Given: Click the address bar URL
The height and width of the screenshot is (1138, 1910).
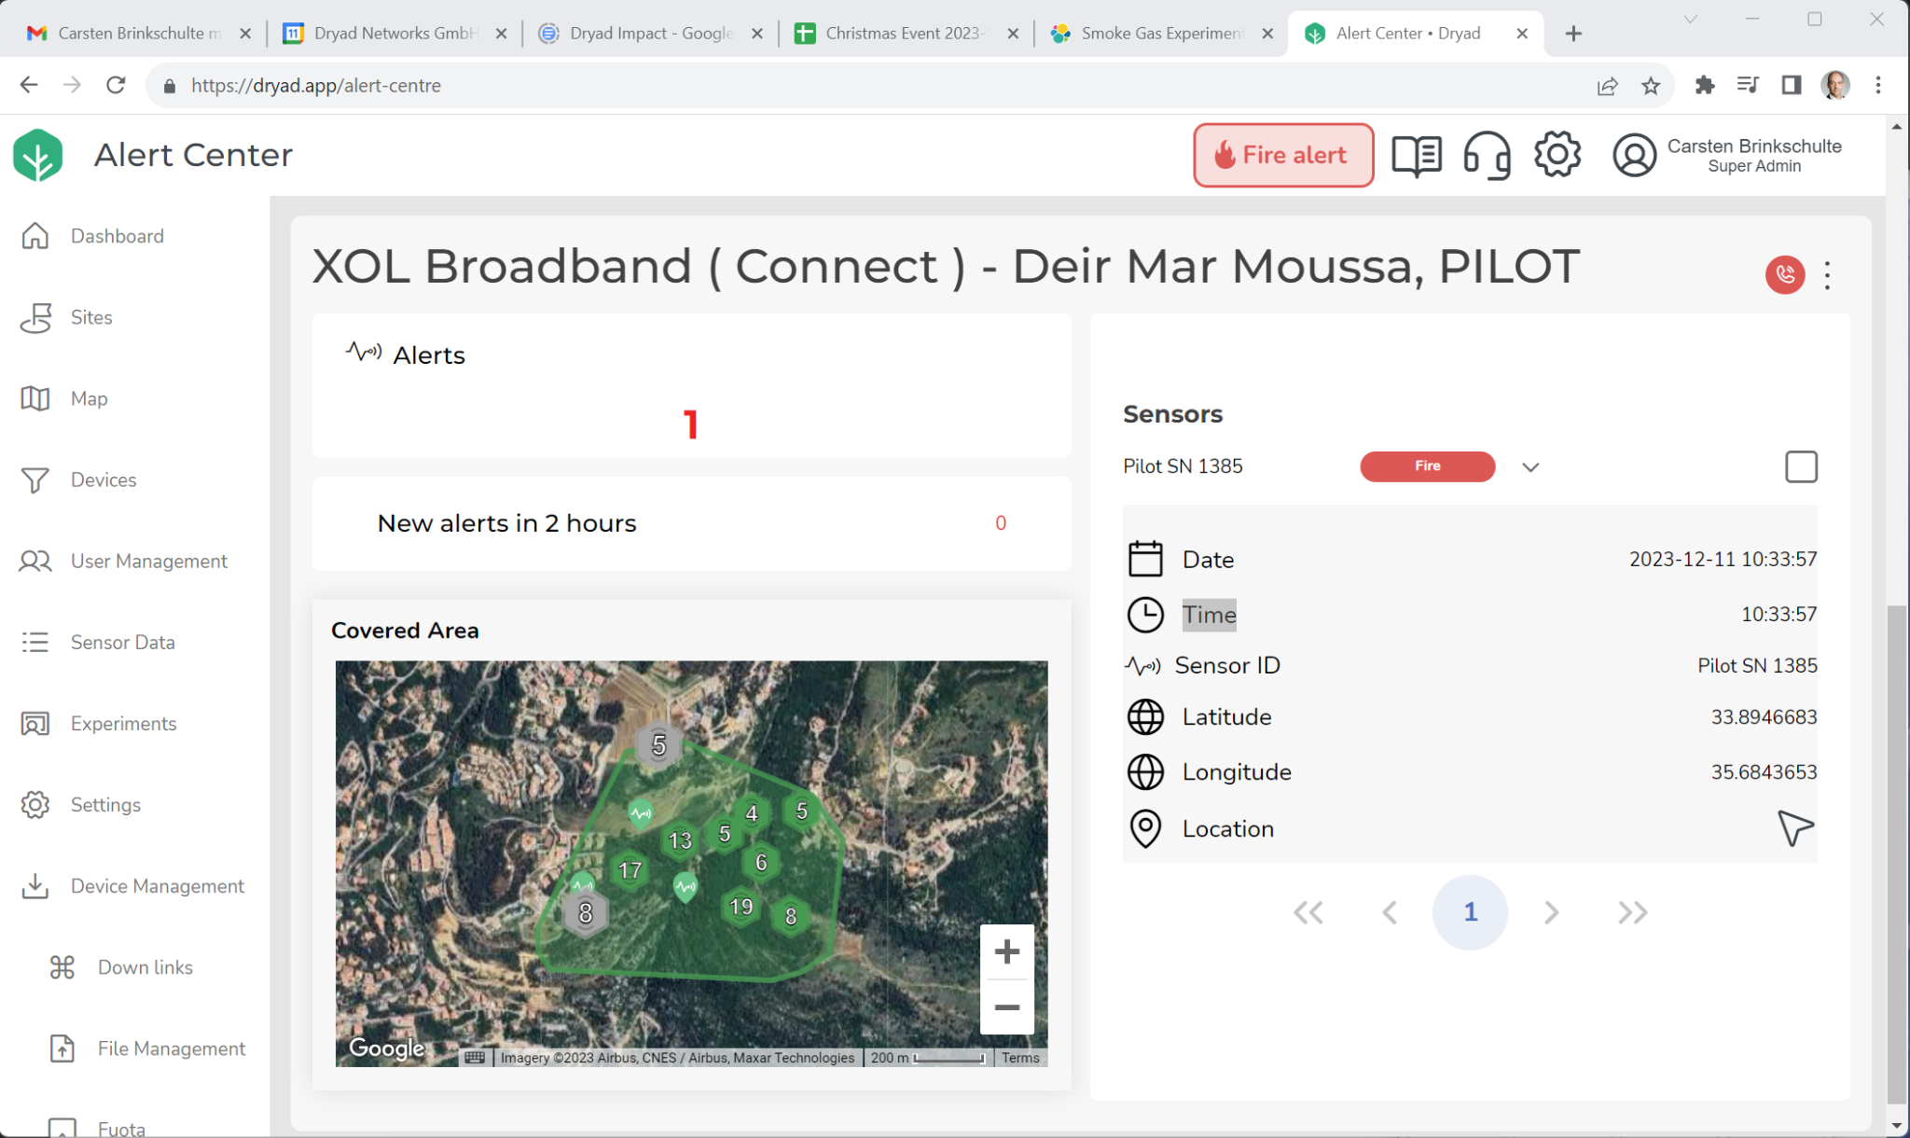Looking at the screenshot, I should [x=316, y=86].
